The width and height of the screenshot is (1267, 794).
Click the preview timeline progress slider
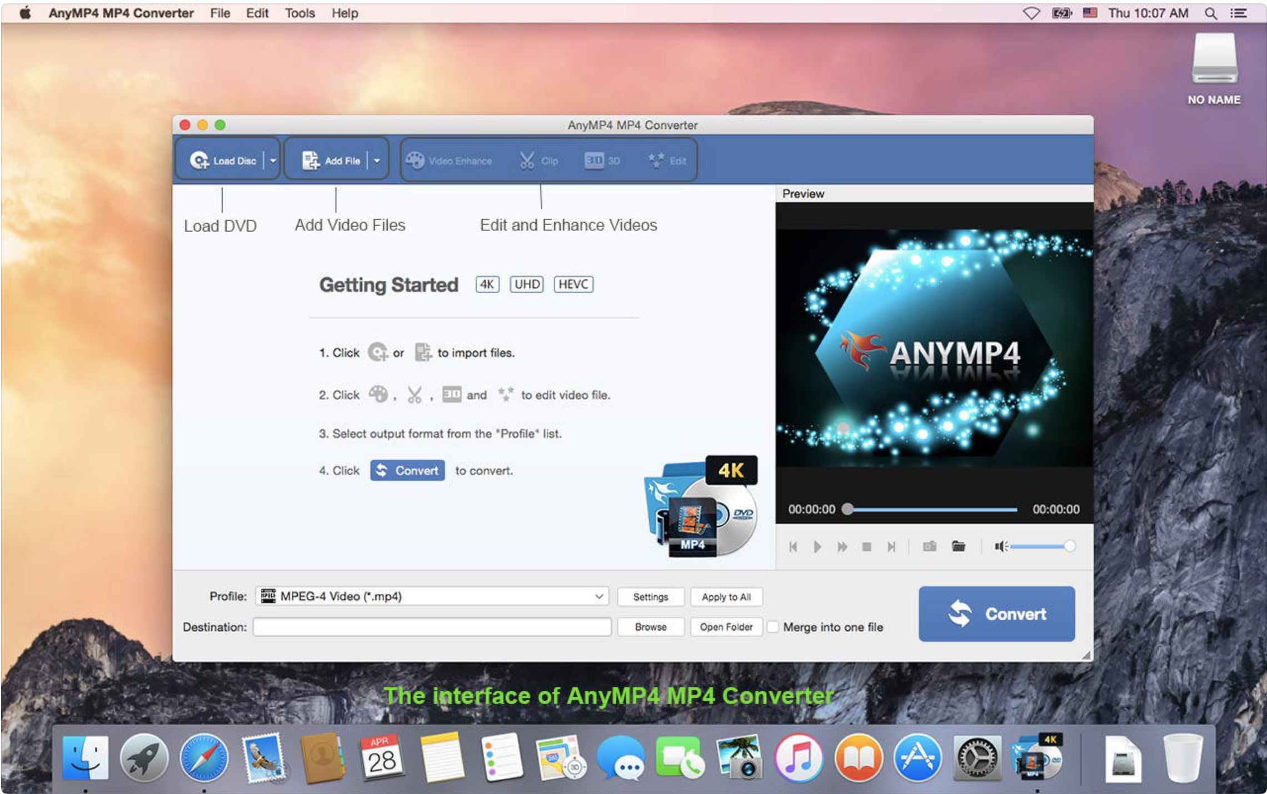[x=931, y=509]
